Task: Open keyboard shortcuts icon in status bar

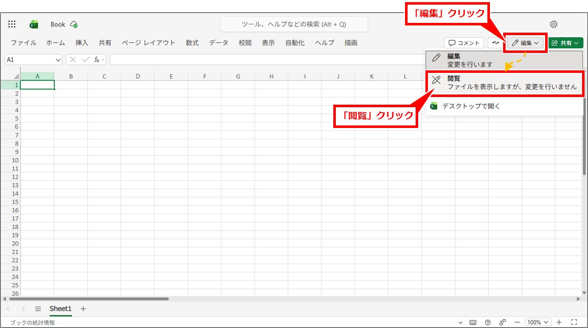Action: pyautogui.click(x=473, y=322)
